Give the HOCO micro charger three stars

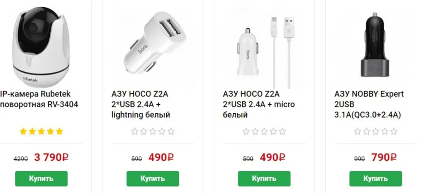pyautogui.click(x=264, y=131)
